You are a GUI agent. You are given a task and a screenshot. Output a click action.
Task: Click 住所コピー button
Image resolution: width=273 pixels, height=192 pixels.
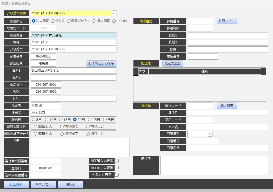(x=227, y=21)
